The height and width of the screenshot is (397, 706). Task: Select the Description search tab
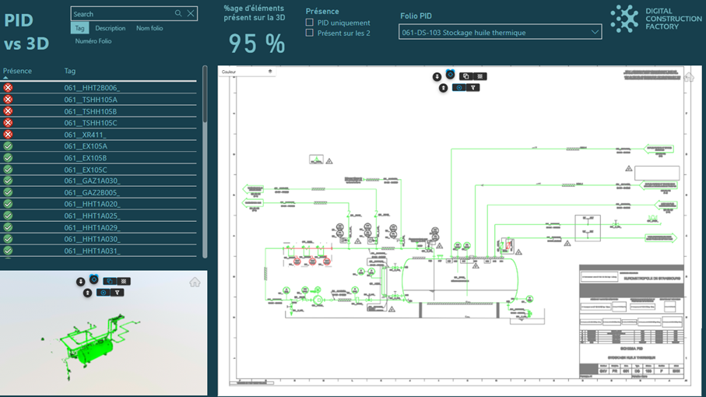point(110,28)
